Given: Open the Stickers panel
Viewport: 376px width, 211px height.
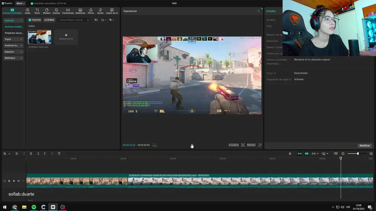Looking at the screenshot, I should tap(47, 11).
